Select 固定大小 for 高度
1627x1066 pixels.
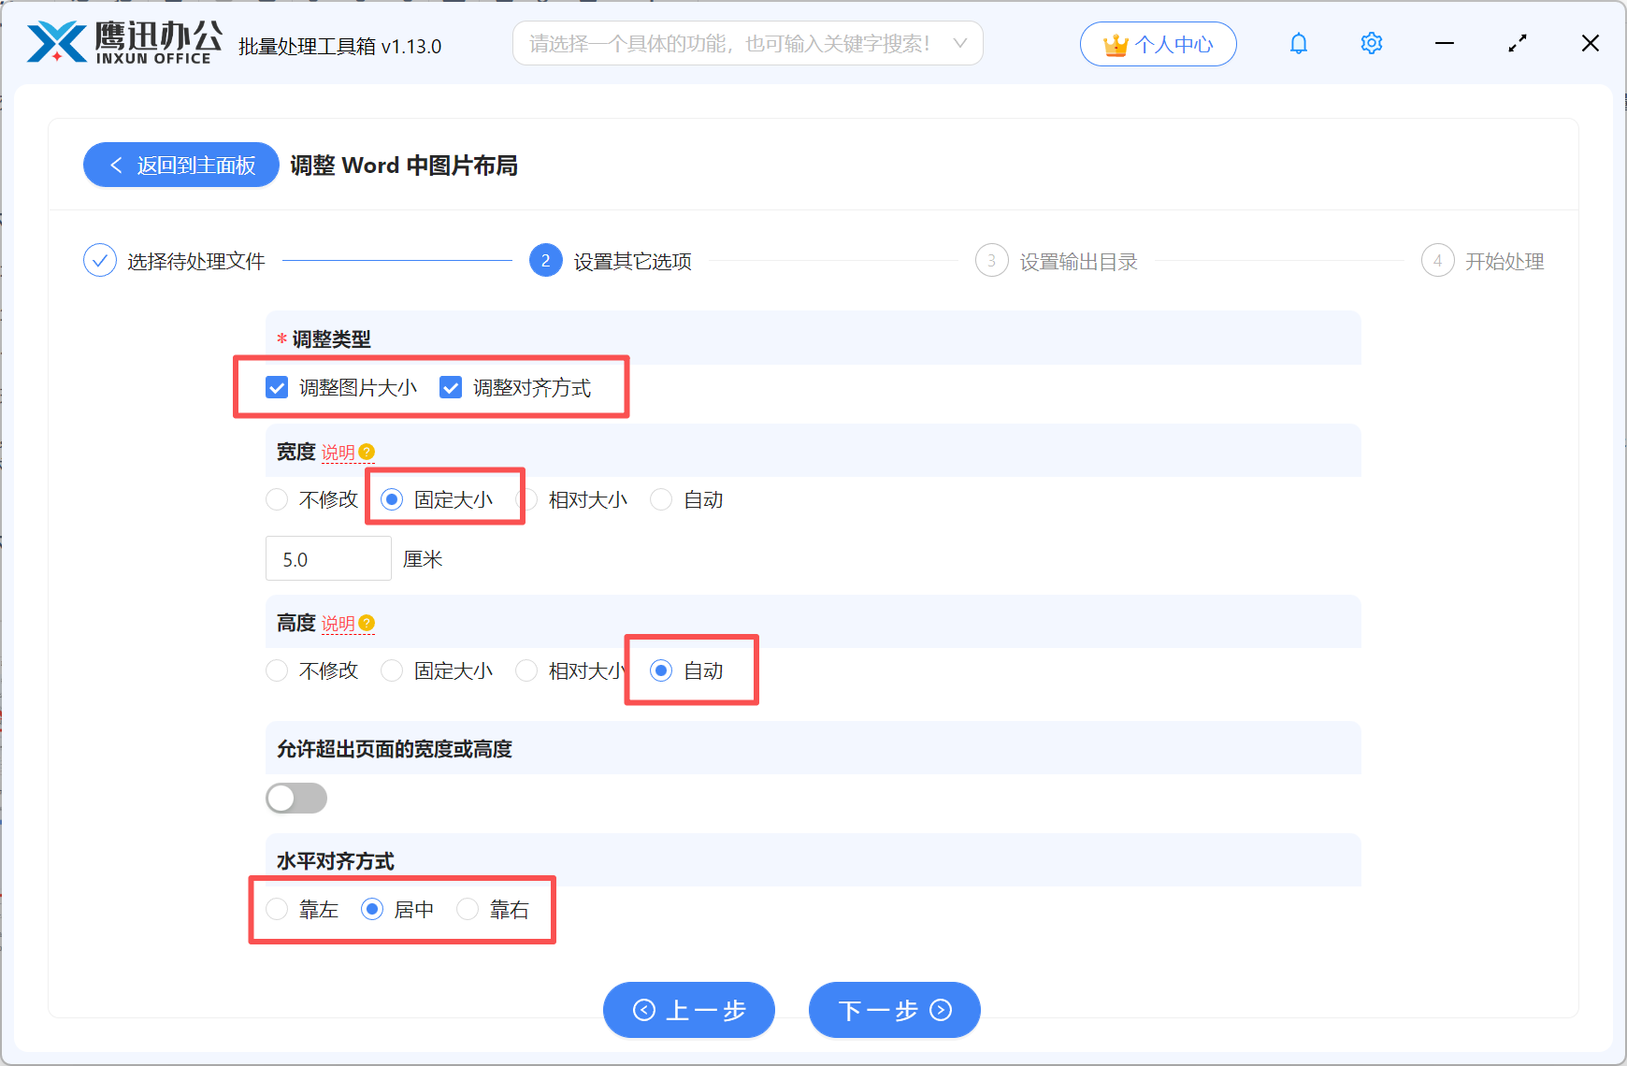(x=392, y=670)
